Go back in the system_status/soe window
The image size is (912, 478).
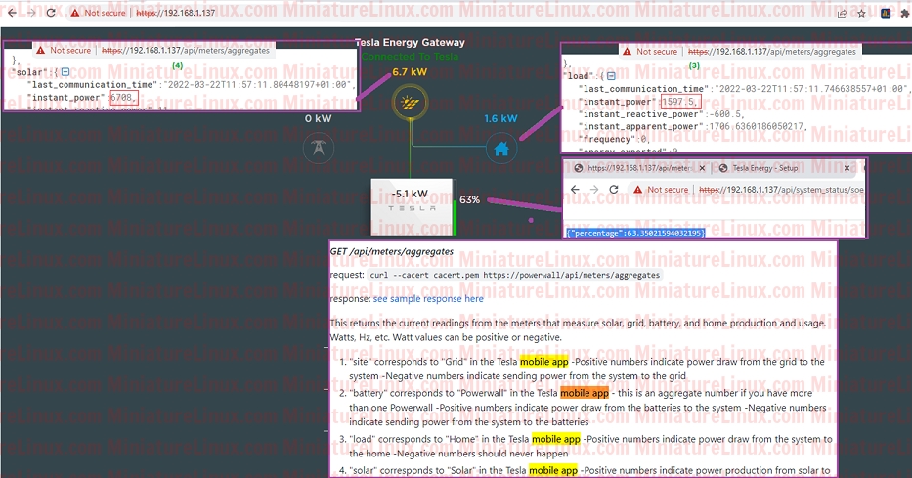(575, 190)
